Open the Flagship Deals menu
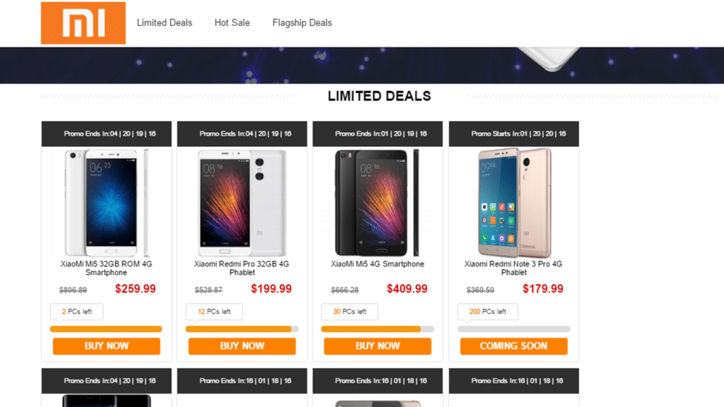This screenshot has height=407, width=724. click(302, 23)
